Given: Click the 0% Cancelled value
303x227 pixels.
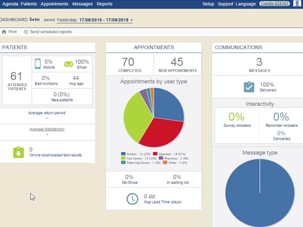Looking at the screenshot, I should [281, 133].
